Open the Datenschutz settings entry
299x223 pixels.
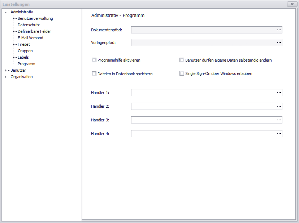tap(29, 25)
